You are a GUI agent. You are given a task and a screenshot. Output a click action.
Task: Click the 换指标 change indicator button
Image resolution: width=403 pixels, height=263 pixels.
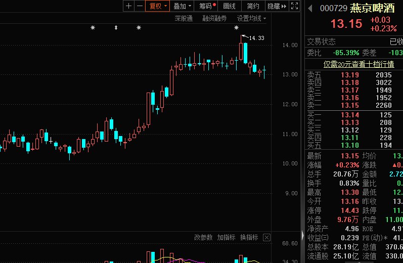pos(249,237)
